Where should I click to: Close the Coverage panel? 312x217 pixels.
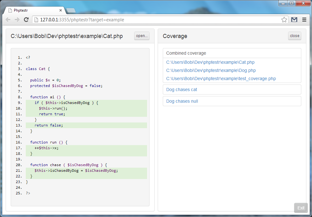coord(294,36)
